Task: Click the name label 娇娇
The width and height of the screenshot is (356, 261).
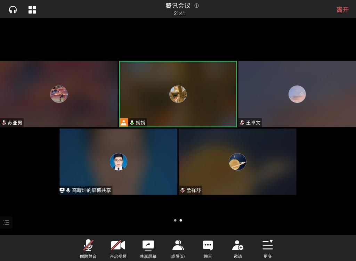Action: point(140,123)
